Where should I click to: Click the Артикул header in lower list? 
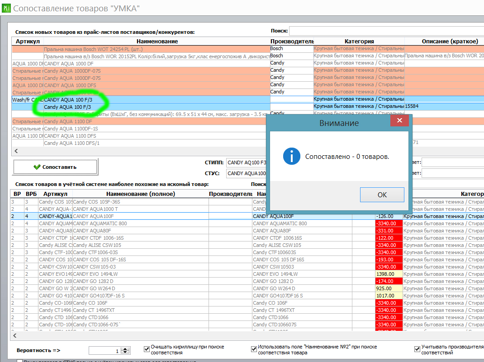[55, 194]
